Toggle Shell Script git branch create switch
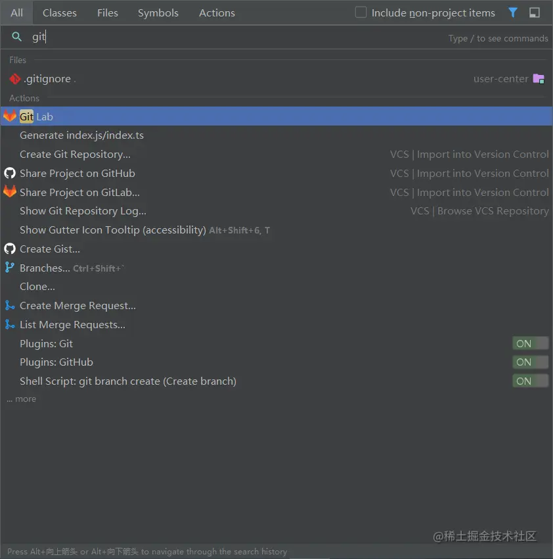 [530, 381]
